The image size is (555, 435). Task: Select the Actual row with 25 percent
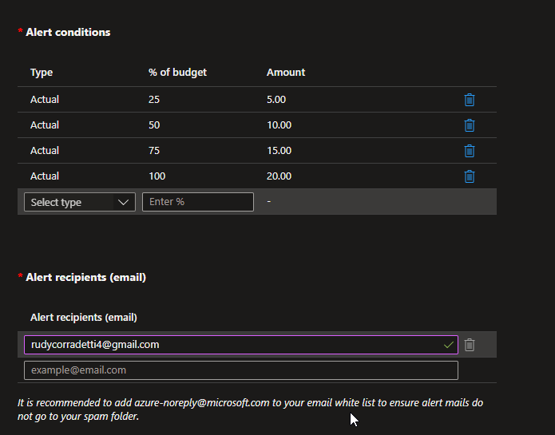coord(257,100)
